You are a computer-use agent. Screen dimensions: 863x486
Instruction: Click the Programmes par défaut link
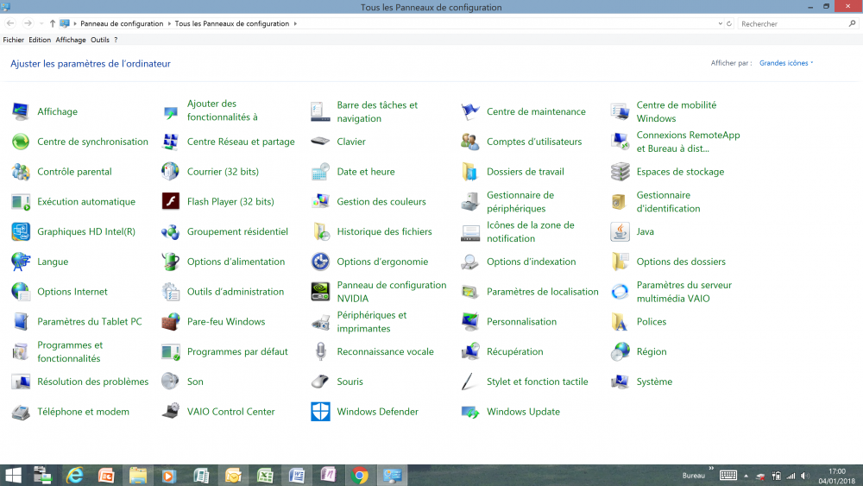[237, 351]
